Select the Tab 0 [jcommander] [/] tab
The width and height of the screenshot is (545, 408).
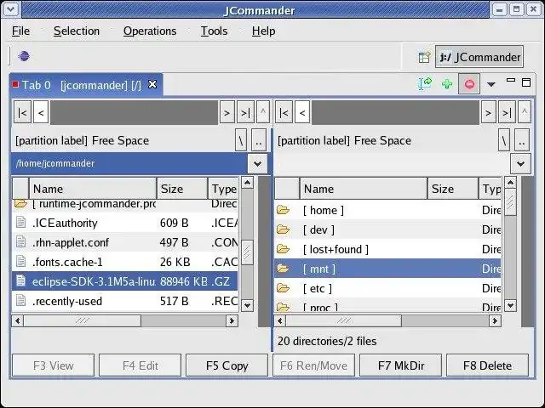pos(86,85)
